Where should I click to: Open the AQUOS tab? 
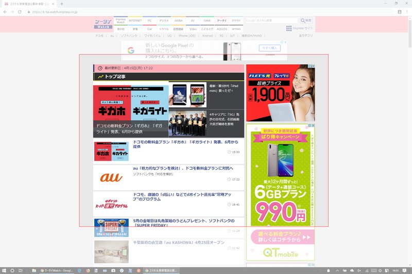(x=222, y=29)
